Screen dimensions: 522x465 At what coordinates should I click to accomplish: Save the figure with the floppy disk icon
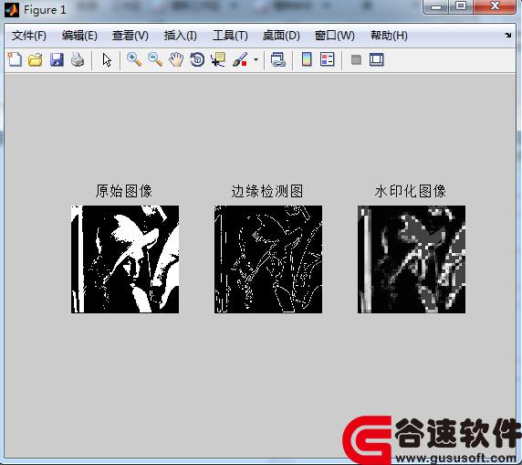pyautogui.click(x=57, y=60)
